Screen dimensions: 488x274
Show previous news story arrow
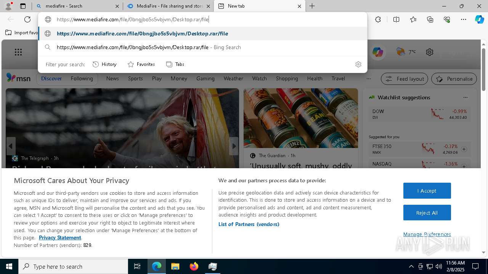11,146
